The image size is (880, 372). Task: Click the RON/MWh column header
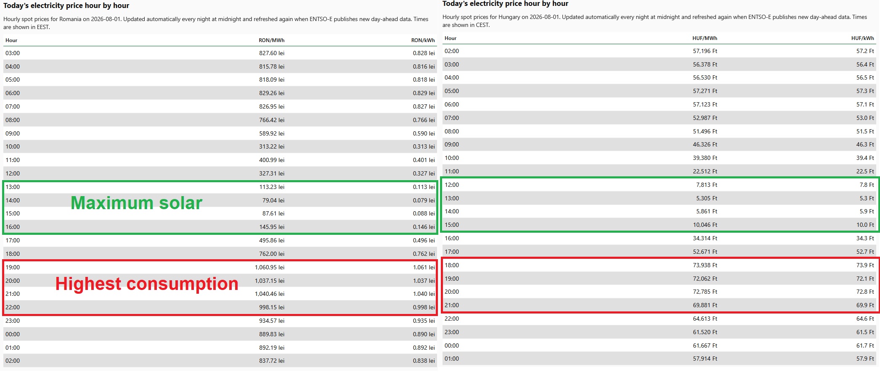point(271,40)
